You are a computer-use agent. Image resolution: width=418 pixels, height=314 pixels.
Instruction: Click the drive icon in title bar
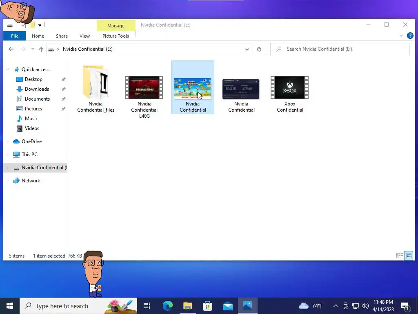pos(10,26)
